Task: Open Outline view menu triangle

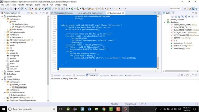Action: tap(197, 16)
